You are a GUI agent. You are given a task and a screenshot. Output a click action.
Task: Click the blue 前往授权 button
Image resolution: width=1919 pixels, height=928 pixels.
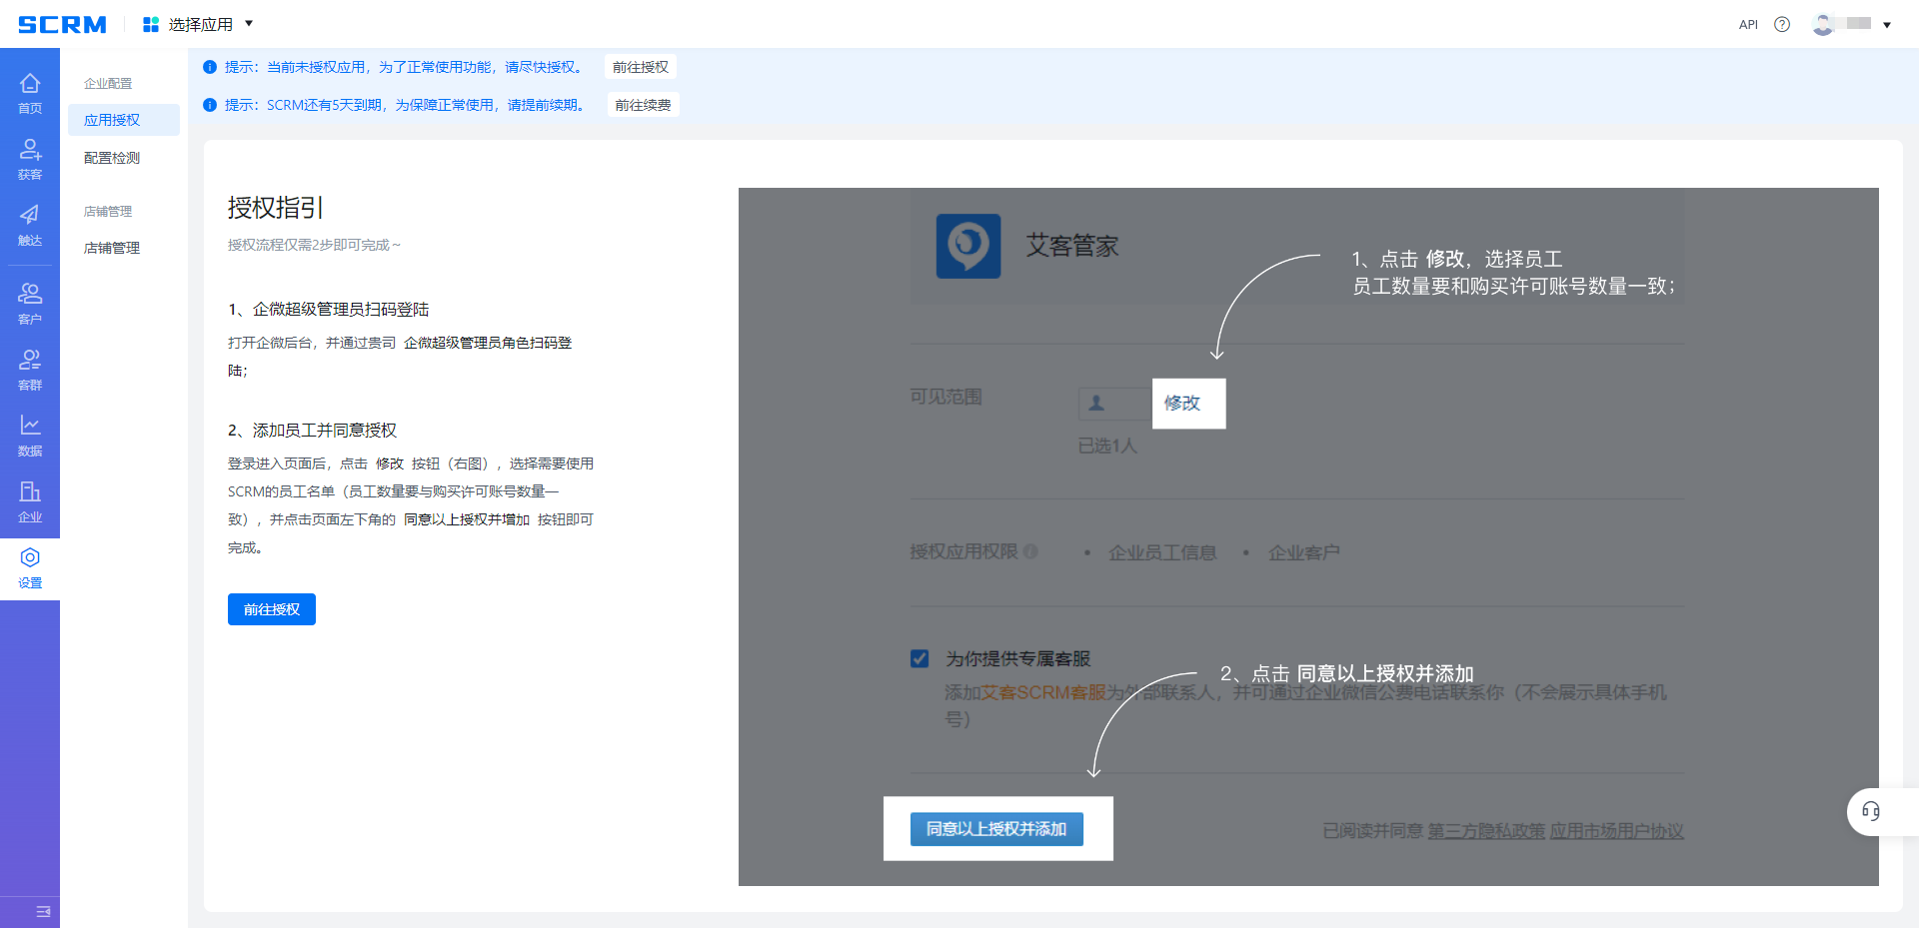(x=272, y=609)
